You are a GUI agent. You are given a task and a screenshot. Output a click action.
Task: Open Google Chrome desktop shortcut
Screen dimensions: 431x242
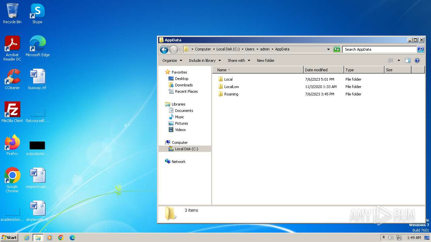click(12, 180)
